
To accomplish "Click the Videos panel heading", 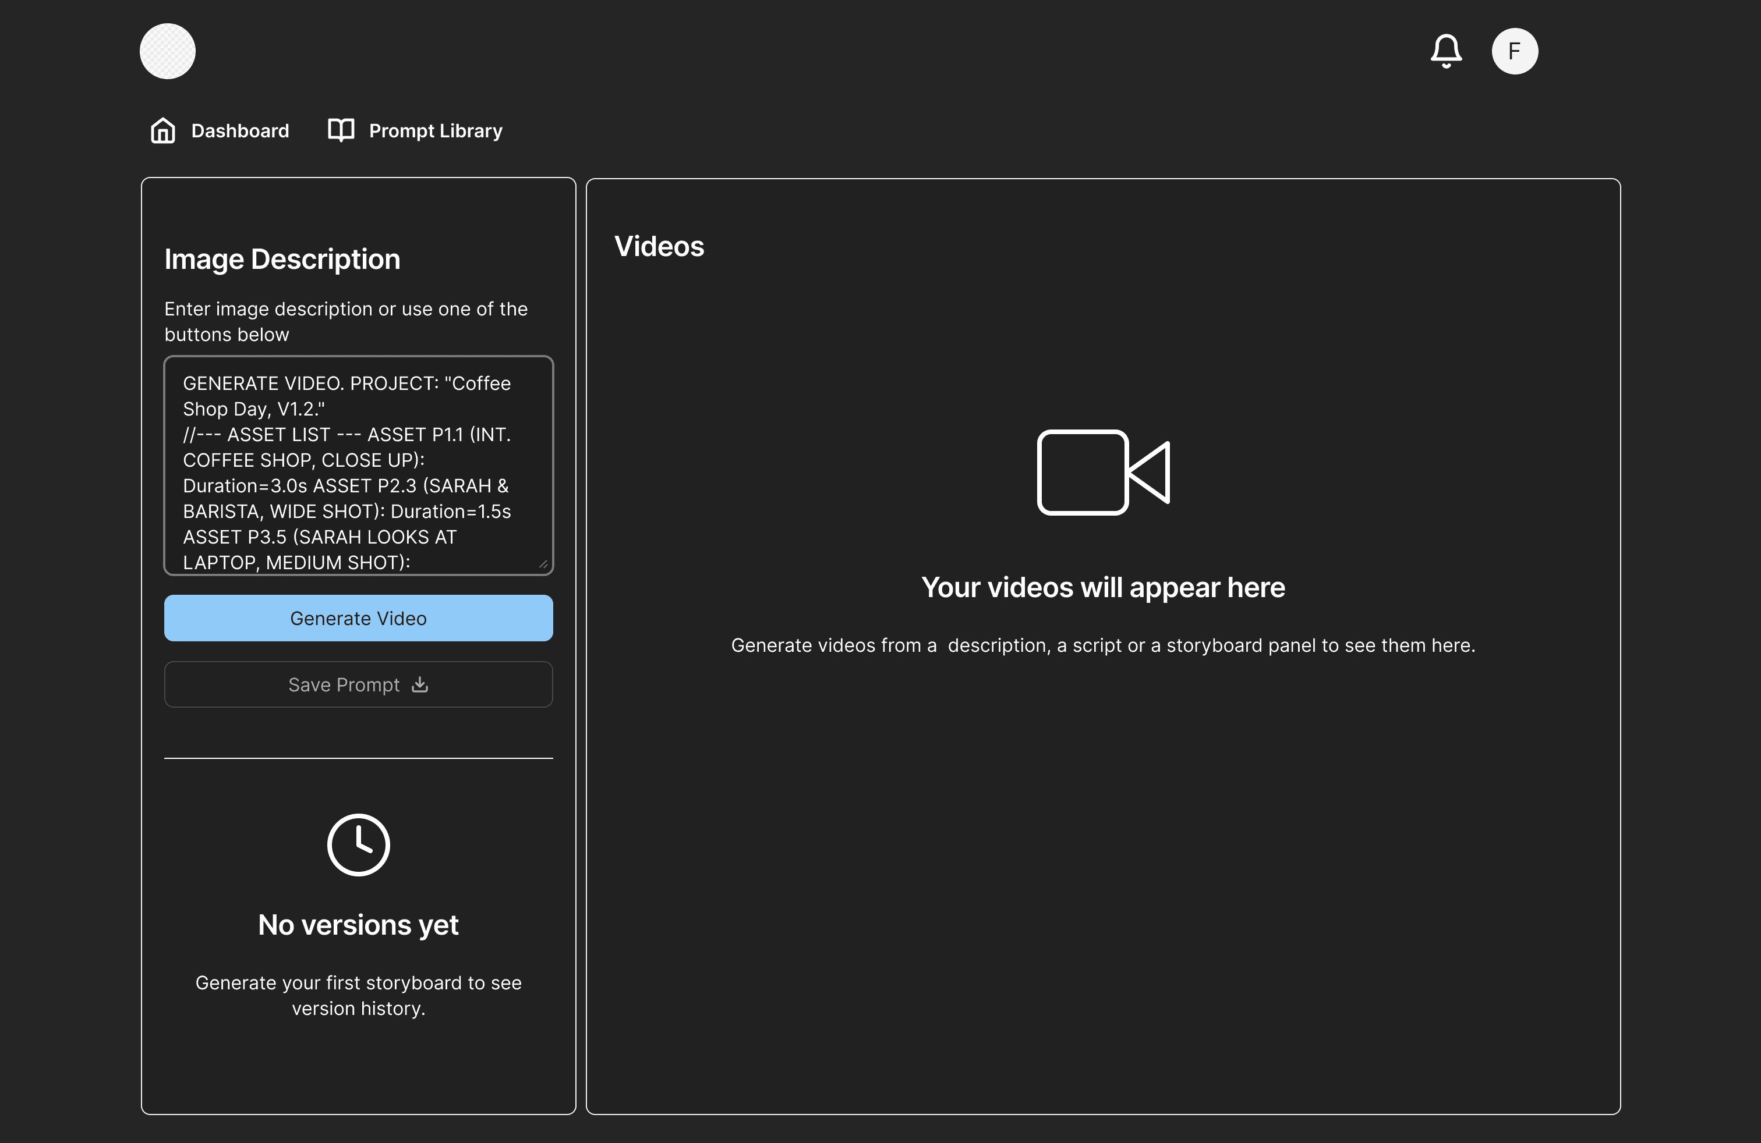I will (659, 246).
